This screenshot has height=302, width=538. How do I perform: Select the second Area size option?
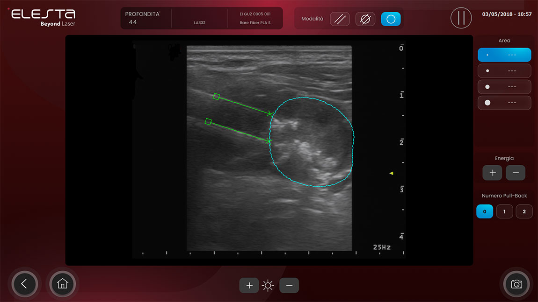(504, 71)
